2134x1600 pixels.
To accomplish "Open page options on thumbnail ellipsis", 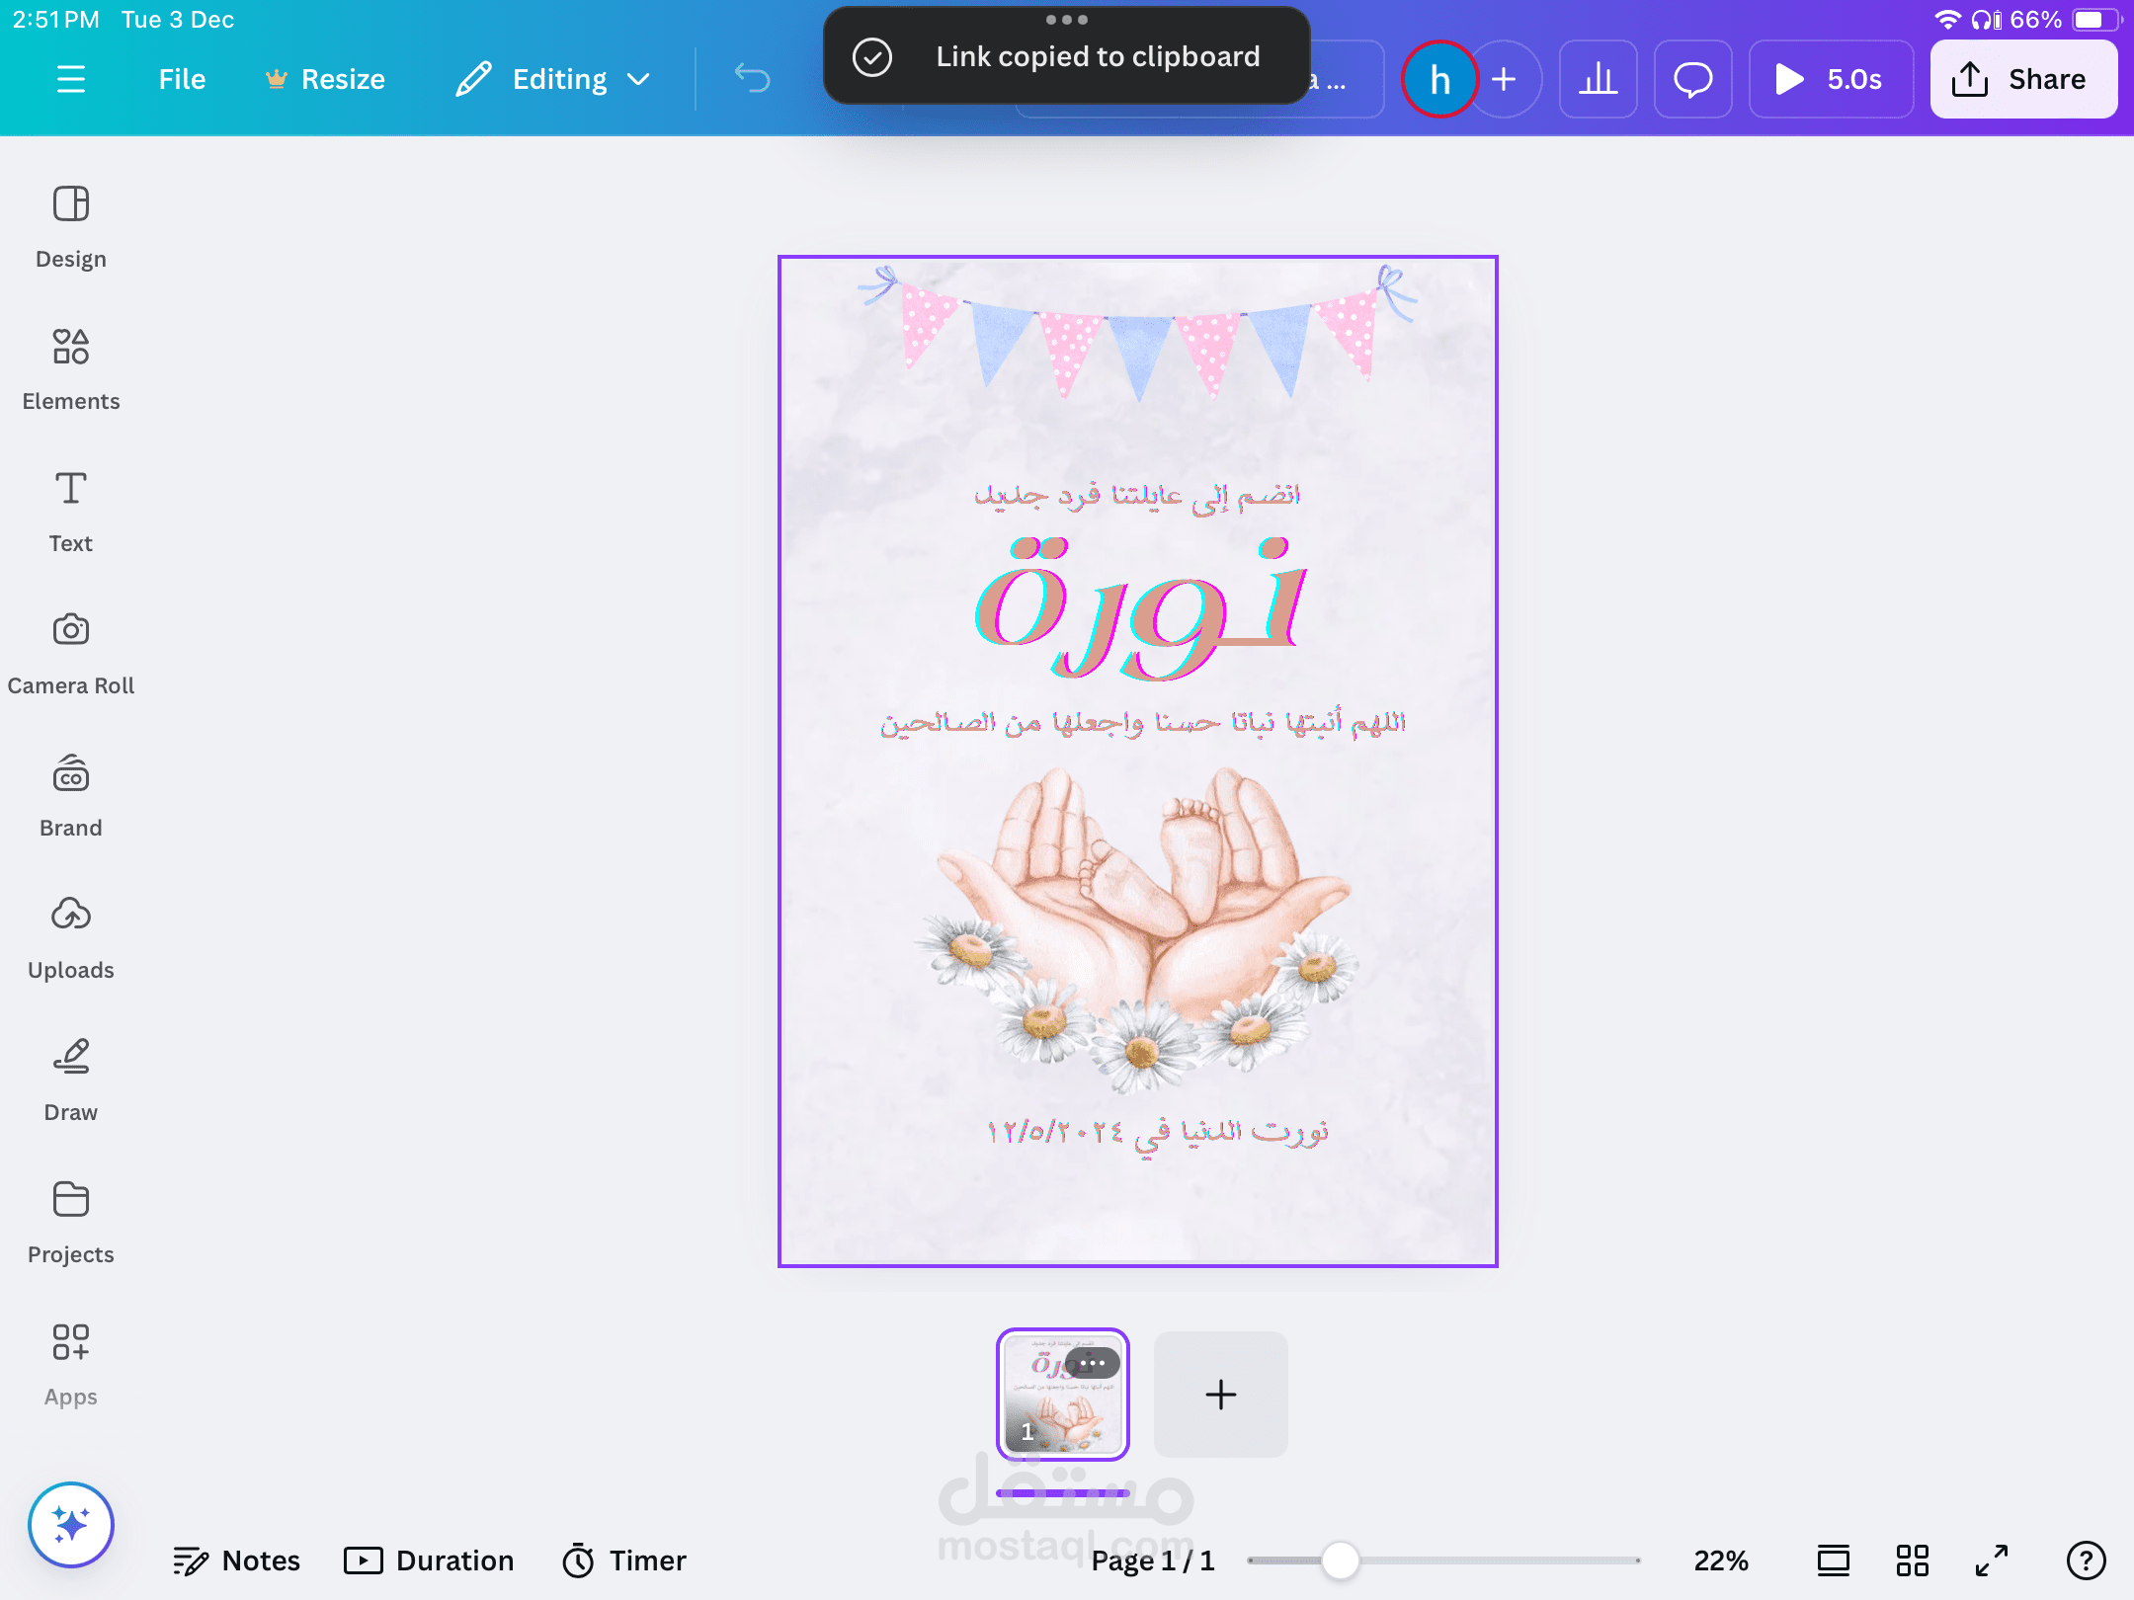I will [x=1093, y=1363].
